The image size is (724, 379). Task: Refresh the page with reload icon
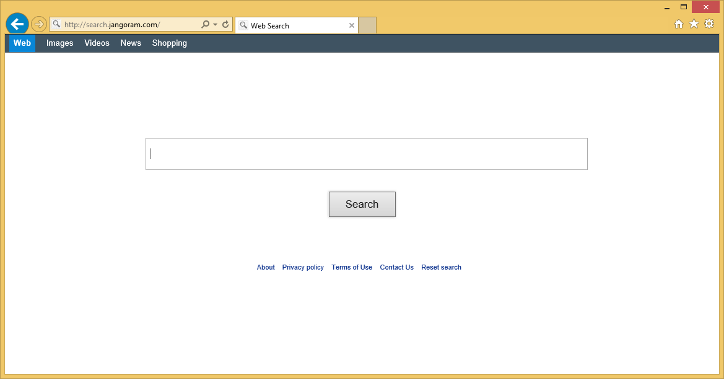(x=225, y=25)
